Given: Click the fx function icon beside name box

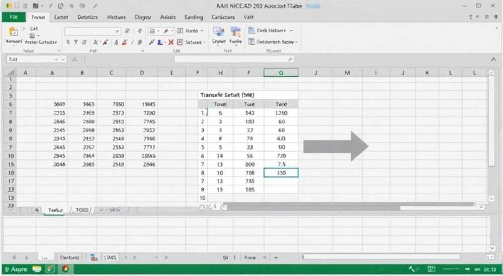Looking at the screenshot, I should pos(74,59).
